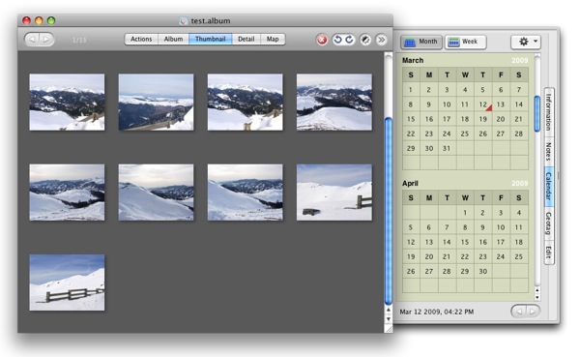The height and width of the screenshot is (357, 580).
Task: Open the edit pencil tool
Action: coord(365,40)
